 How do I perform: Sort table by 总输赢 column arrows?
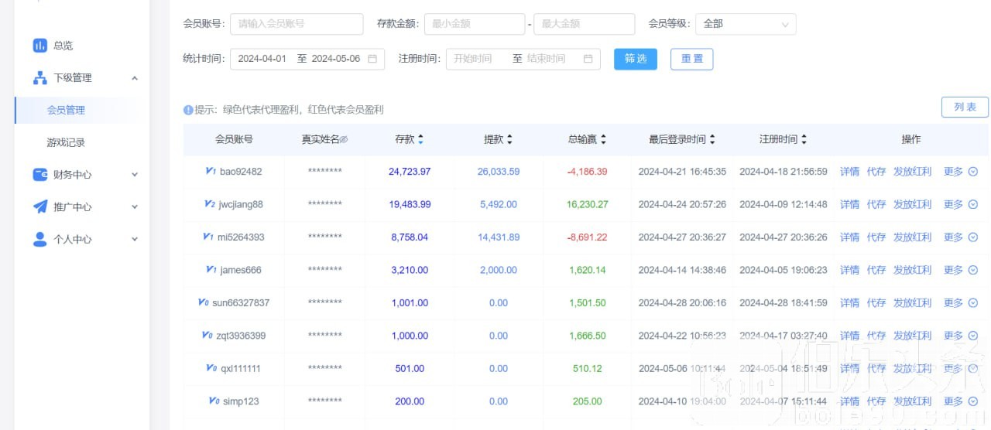603,140
